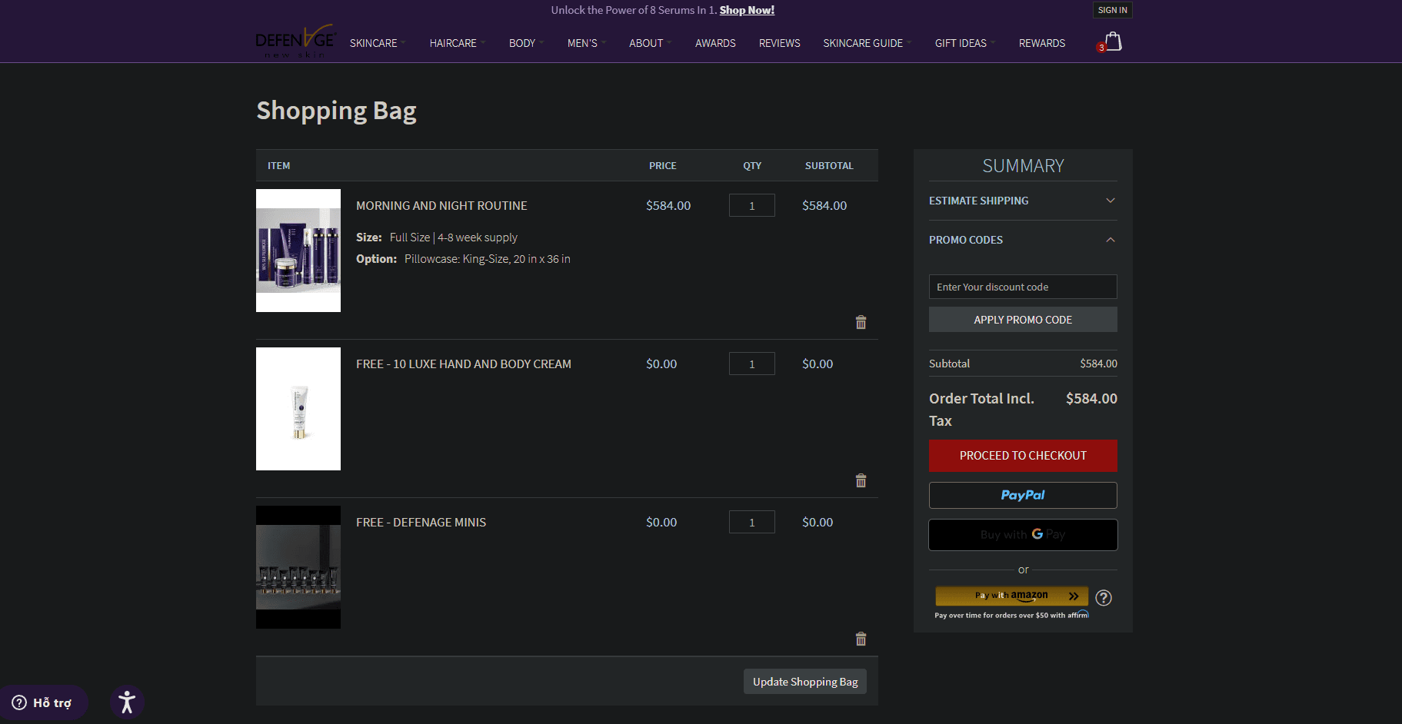Screen dimensions: 1402x724
Task: Go to Reviews page
Action: pyautogui.click(x=779, y=43)
